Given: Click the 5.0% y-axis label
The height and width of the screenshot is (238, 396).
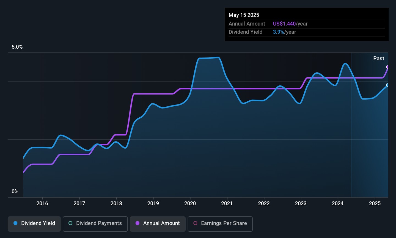Looking at the screenshot, I should [x=17, y=47].
